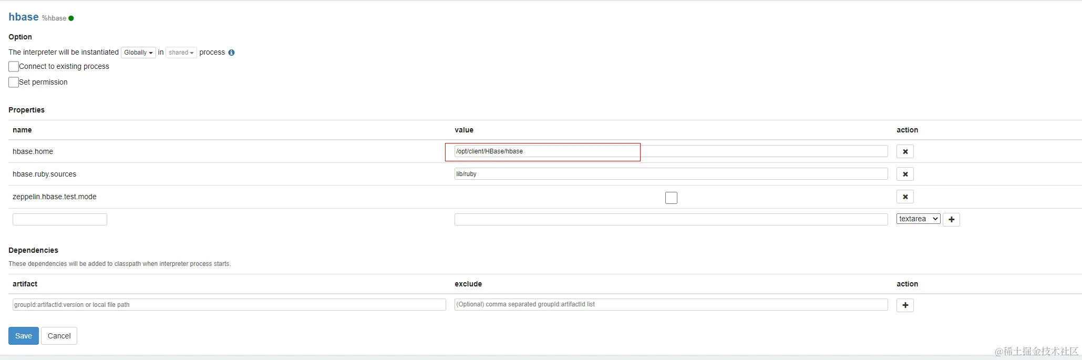
Task: Click the hbase.home property name
Action: [33, 151]
